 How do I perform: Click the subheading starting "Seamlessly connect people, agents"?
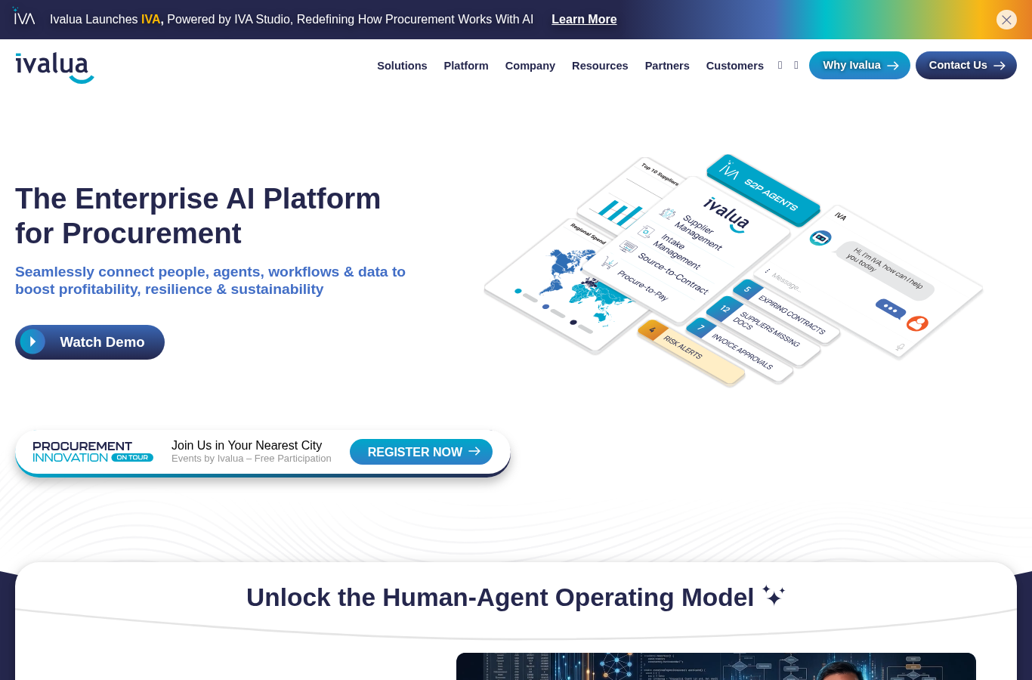pyautogui.click(x=210, y=280)
